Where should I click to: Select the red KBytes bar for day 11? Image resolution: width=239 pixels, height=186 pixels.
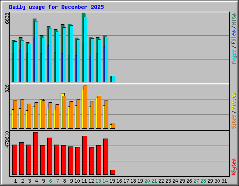(84, 155)
